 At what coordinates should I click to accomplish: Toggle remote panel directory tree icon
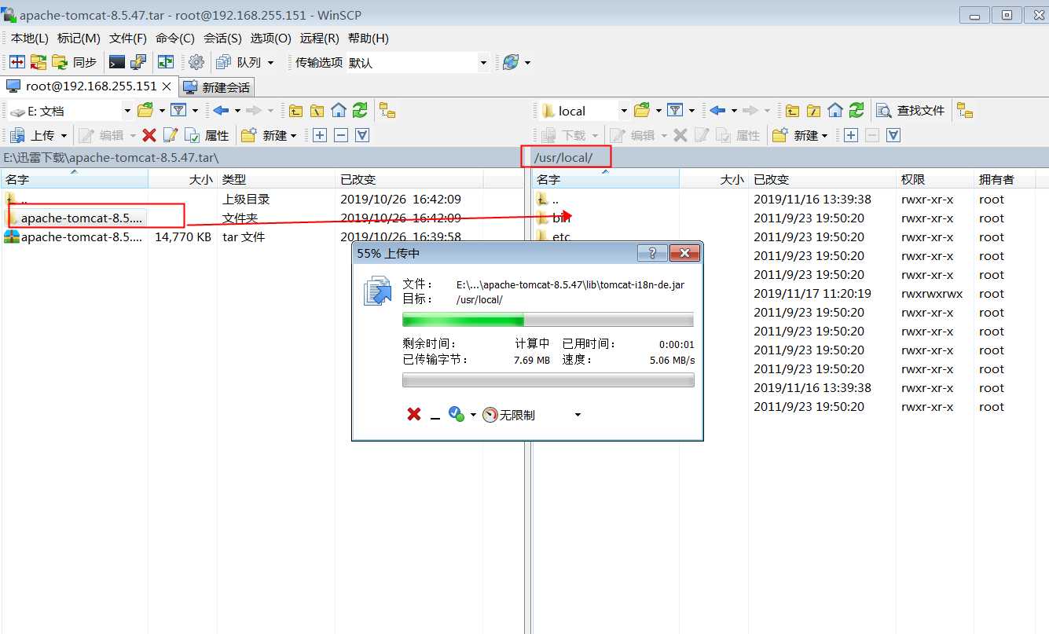pos(965,111)
